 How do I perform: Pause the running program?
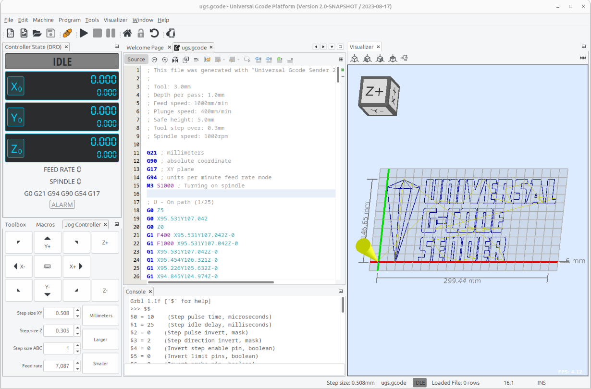click(x=110, y=33)
